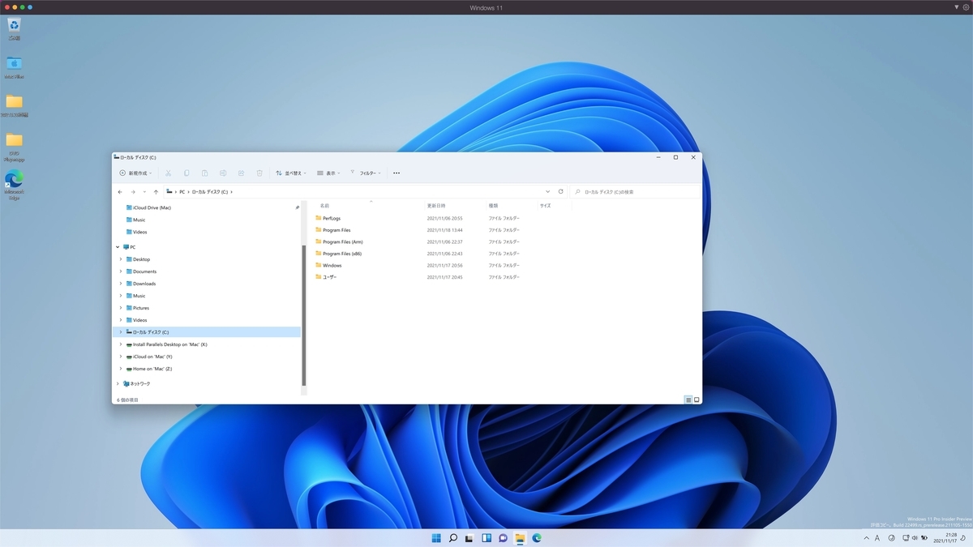Select the Program Files folder
The height and width of the screenshot is (547, 973).
pos(336,230)
